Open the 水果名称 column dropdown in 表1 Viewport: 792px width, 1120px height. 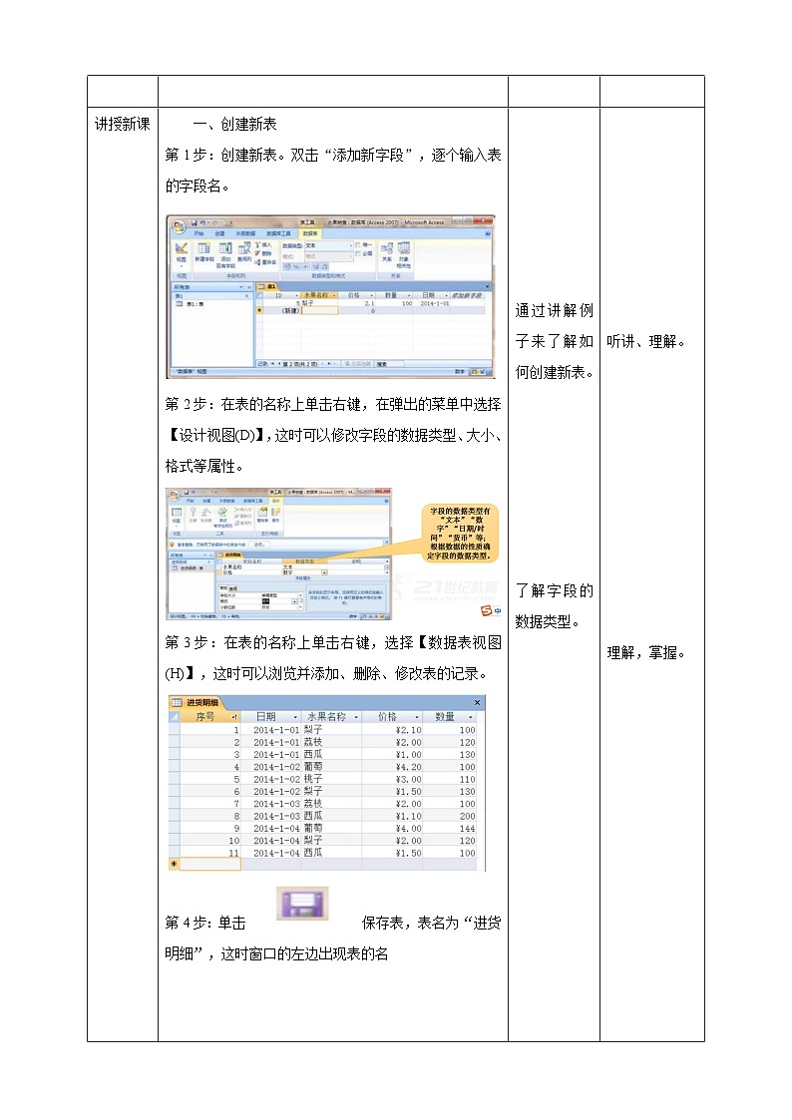point(334,296)
